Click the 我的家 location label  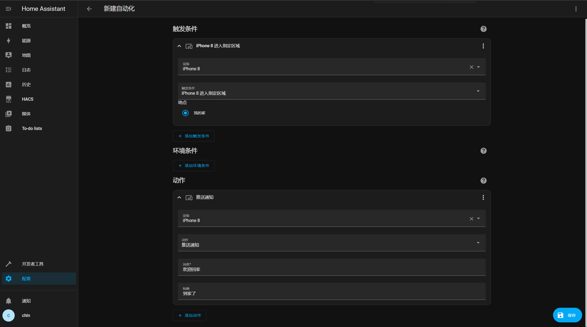pyautogui.click(x=199, y=113)
